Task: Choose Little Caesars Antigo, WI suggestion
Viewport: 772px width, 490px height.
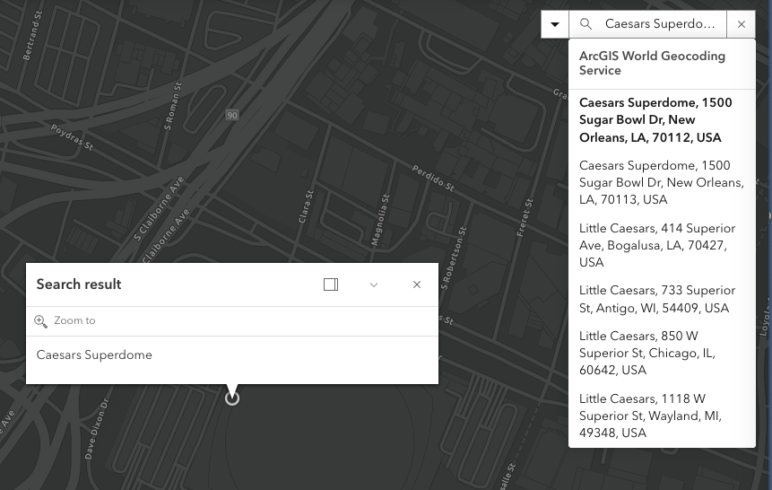Action: pyautogui.click(x=662, y=299)
